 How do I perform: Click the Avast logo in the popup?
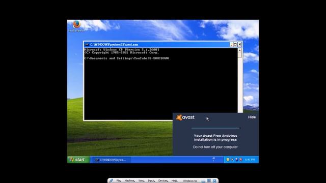tap(185, 117)
